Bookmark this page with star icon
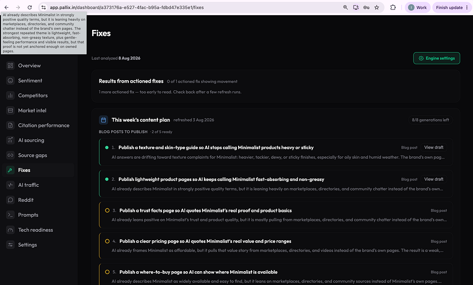The width and height of the screenshot is (473, 285). [377, 8]
